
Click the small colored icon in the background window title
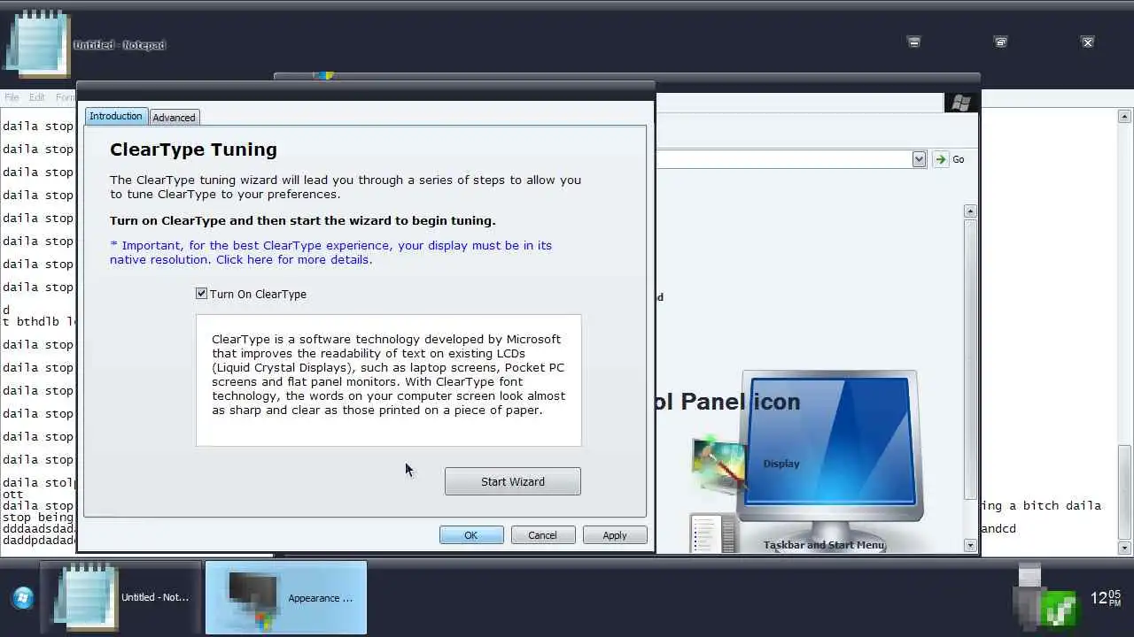[x=324, y=76]
